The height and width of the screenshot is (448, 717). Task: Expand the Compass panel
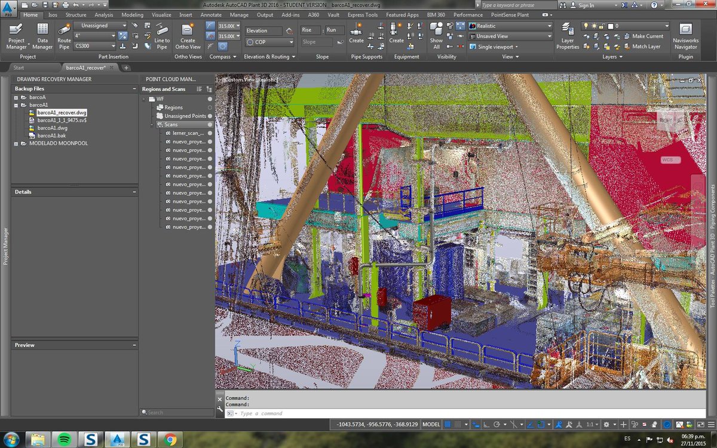pyautogui.click(x=223, y=57)
